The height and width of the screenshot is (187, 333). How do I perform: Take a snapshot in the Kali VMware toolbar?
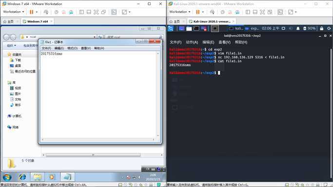[222, 12]
